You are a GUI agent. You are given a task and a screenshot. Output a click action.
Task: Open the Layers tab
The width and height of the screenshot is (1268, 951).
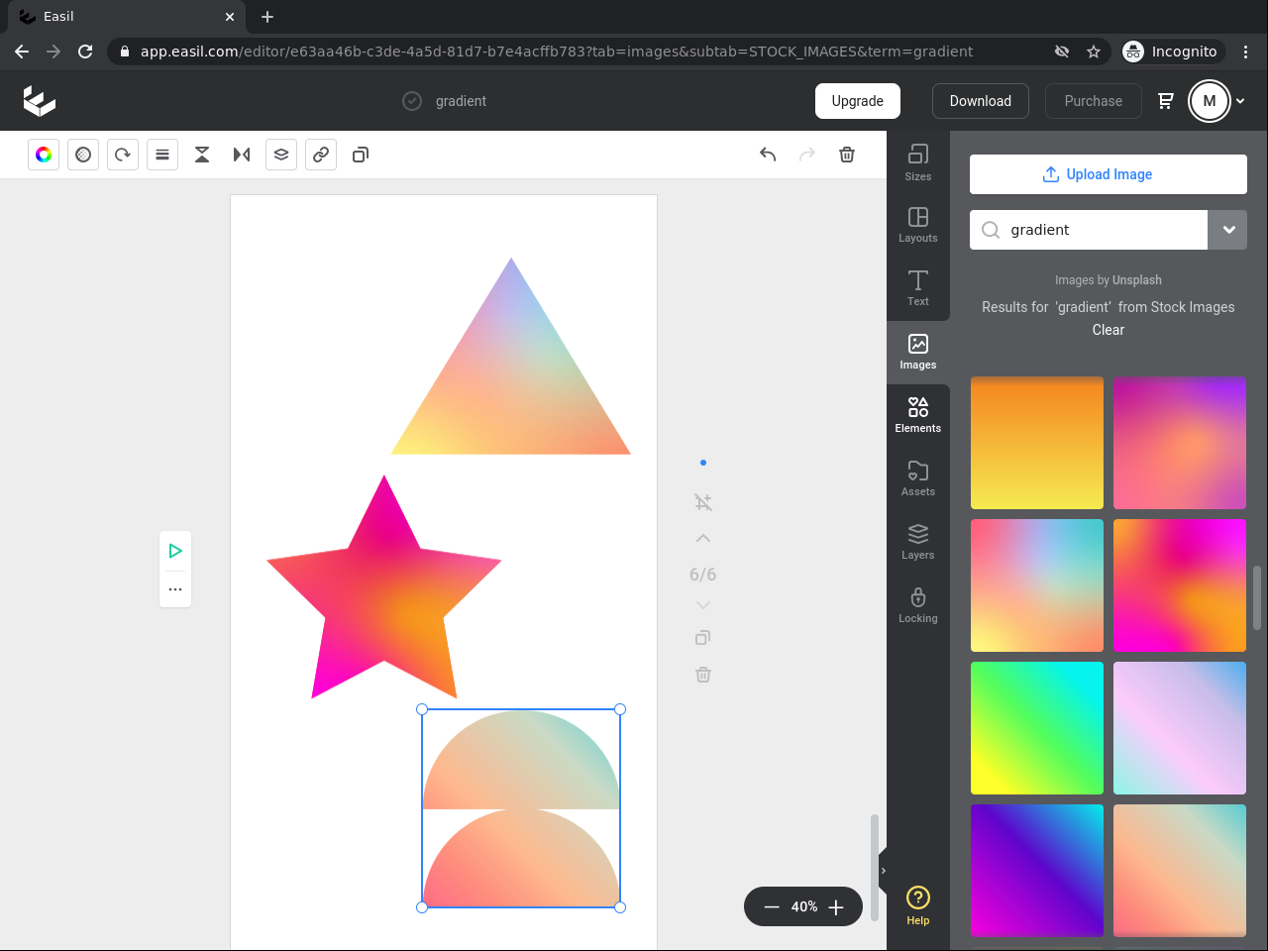tap(918, 542)
